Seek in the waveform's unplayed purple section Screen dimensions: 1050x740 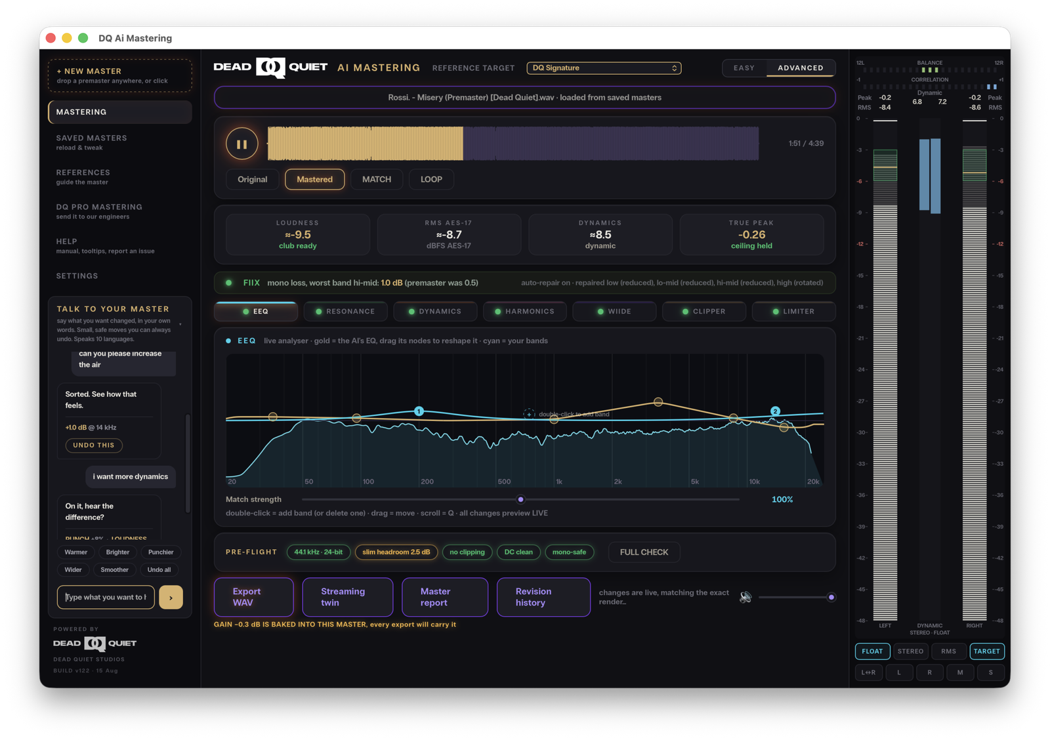click(x=611, y=144)
